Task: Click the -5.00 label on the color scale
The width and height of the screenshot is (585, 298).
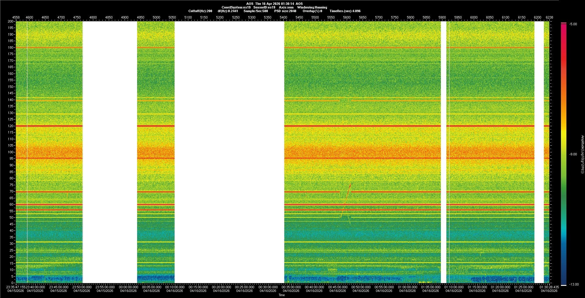Action: 573,24
